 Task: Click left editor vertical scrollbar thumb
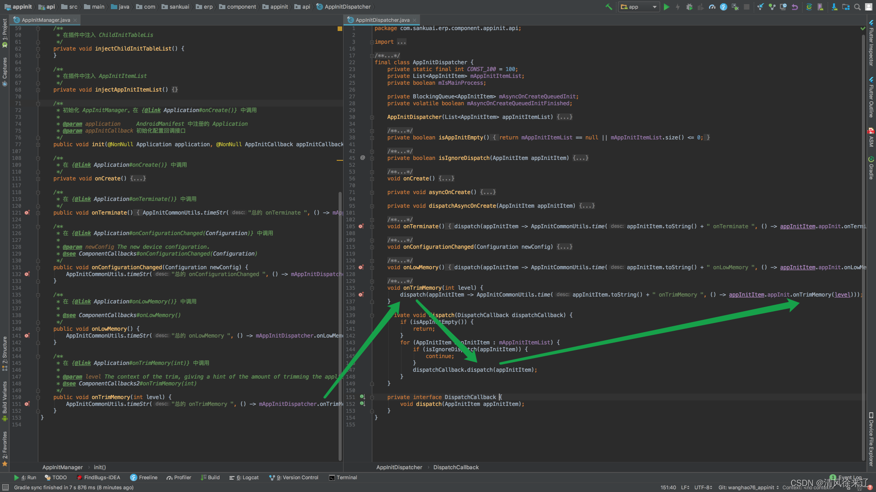pyautogui.click(x=340, y=326)
